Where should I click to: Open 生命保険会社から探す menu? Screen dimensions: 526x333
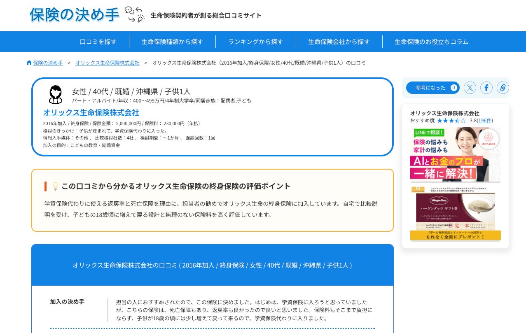coord(339,42)
